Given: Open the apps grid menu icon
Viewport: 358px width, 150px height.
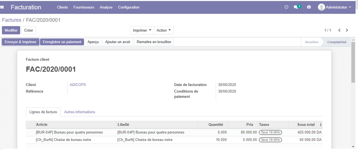Looking at the screenshot, I should 2,7.
